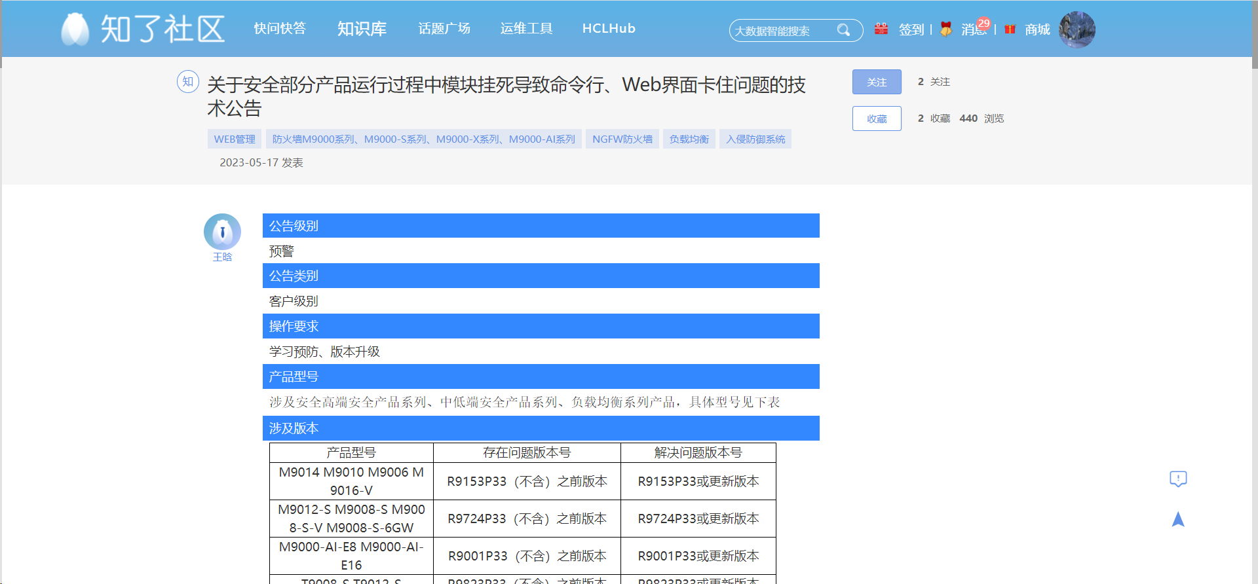Click the message bell icon
This screenshot has height=584, width=1258.
click(x=945, y=29)
